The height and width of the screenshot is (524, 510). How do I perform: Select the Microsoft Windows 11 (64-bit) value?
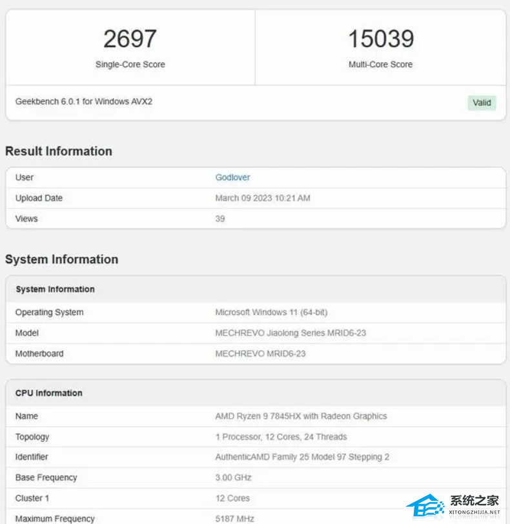[x=271, y=312]
